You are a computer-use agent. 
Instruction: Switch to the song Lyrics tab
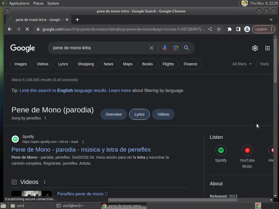coord(139,114)
